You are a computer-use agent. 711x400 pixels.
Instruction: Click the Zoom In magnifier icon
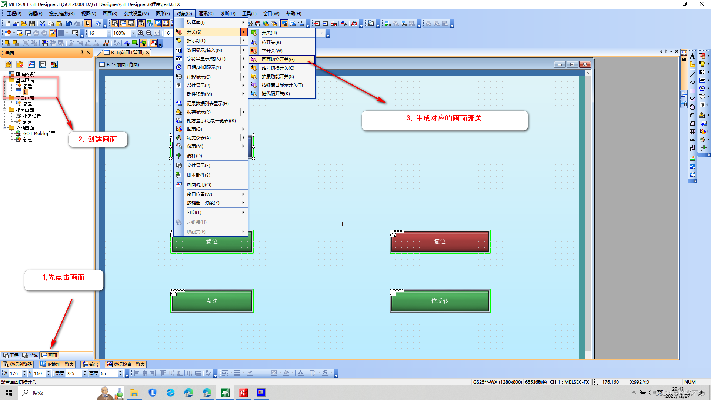click(x=141, y=33)
